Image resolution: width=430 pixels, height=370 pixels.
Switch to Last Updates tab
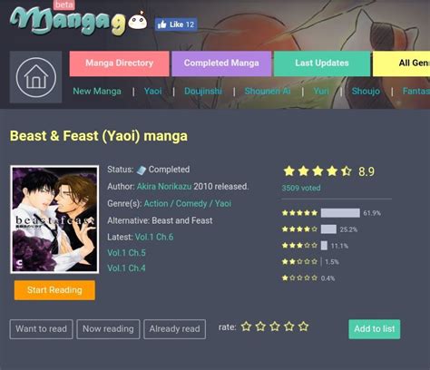tap(322, 63)
